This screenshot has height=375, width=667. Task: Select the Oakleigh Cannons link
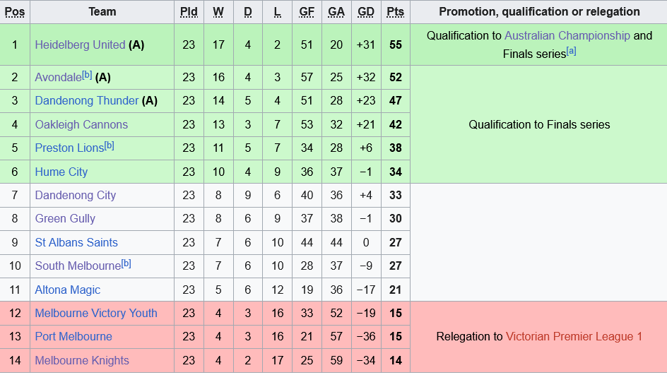pos(81,124)
